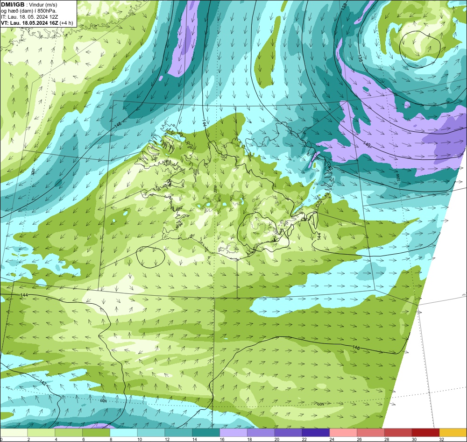467x442 pixels.
Task: Click the pale cream 0–2 m/s legend swatch
Action: click(x=14, y=433)
